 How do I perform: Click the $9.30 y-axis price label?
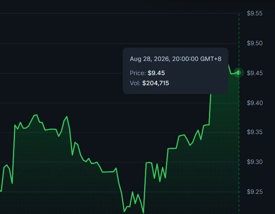click(x=255, y=162)
